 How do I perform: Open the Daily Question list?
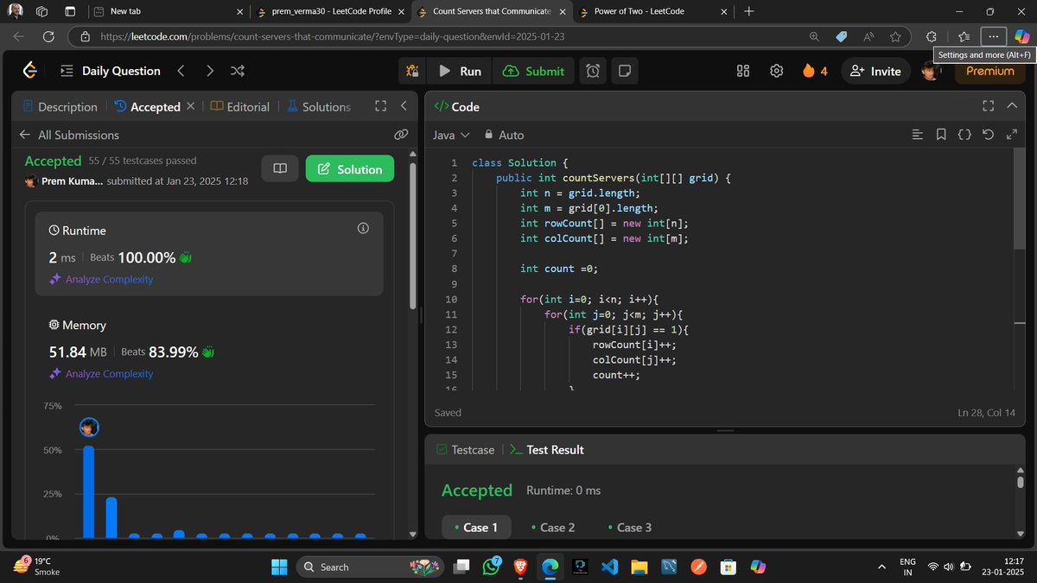coord(111,71)
